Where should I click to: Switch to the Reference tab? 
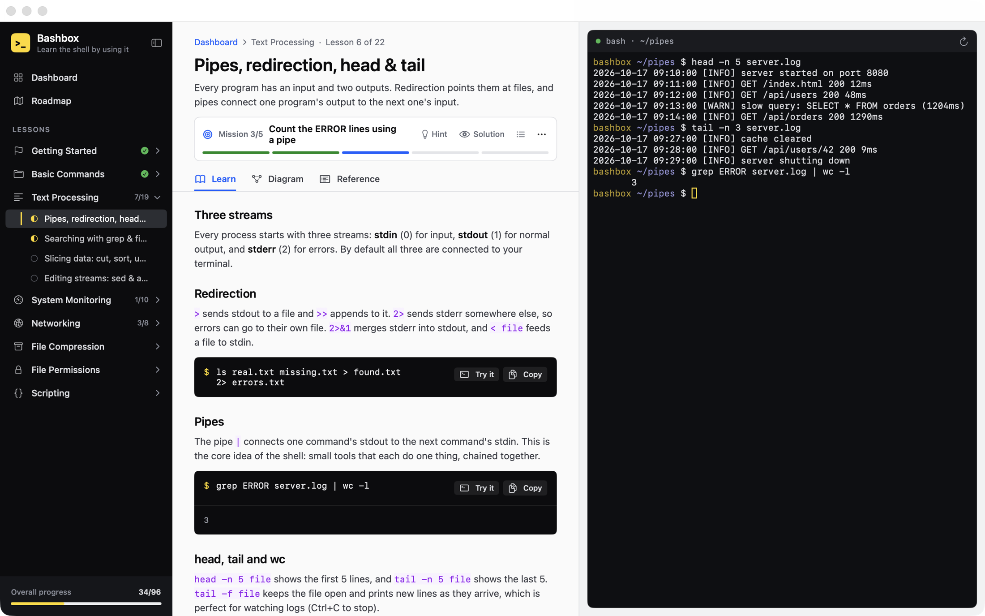pyautogui.click(x=350, y=179)
